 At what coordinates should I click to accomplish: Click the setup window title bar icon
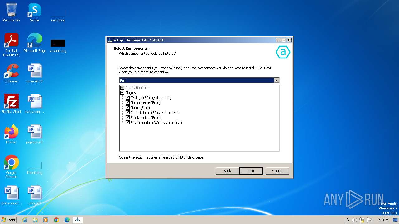(109, 40)
